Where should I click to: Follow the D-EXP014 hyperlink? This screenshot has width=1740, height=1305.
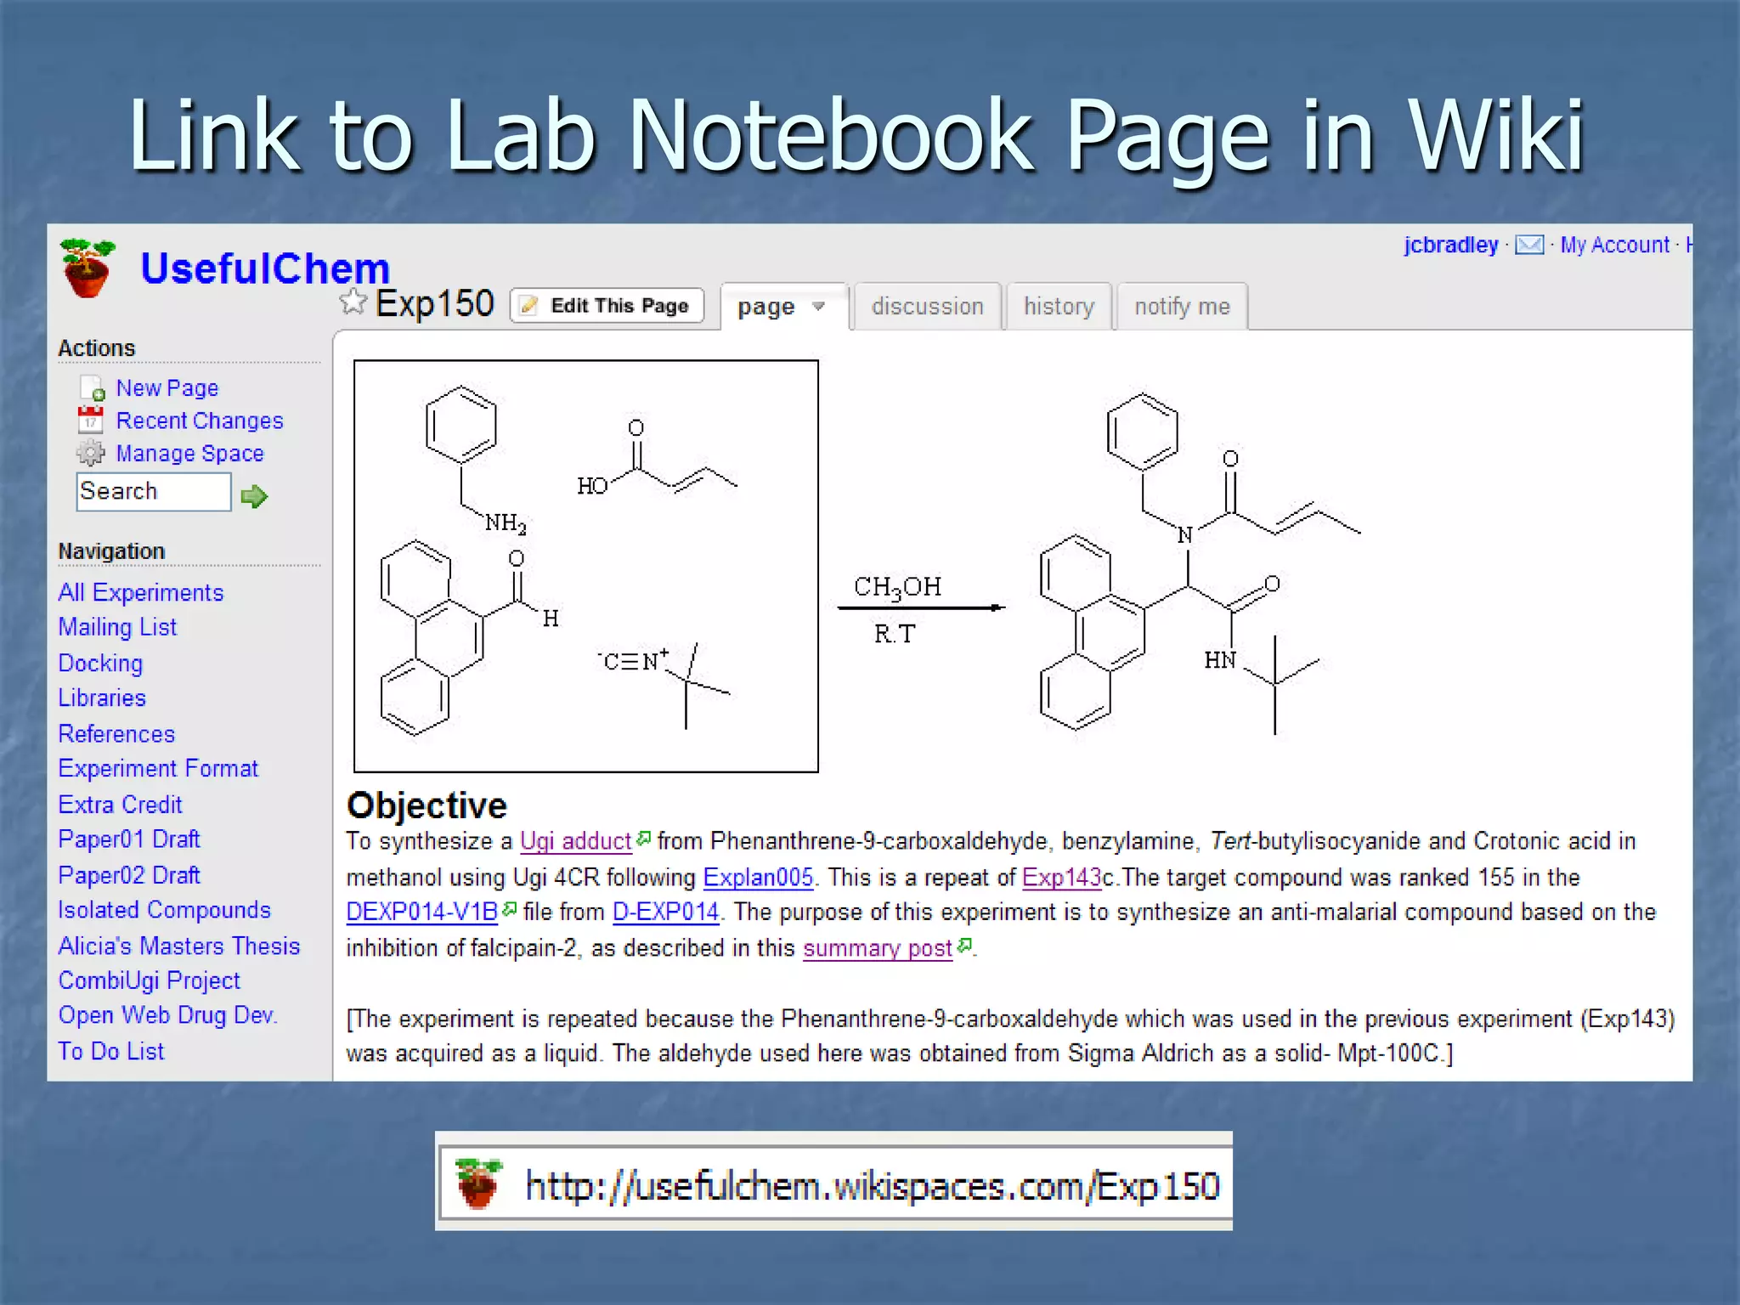point(666,912)
